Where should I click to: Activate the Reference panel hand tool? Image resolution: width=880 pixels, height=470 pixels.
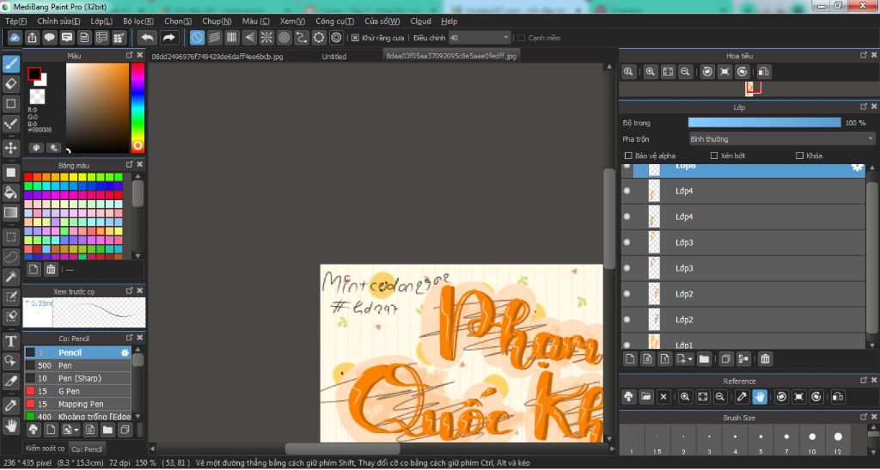[x=760, y=396]
